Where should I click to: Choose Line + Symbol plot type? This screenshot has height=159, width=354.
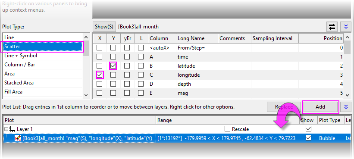43,56
